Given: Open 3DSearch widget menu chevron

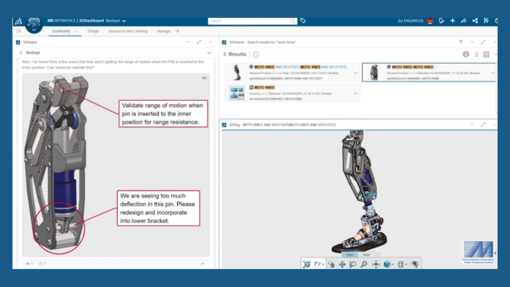Looking at the screenshot, I should [494, 42].
